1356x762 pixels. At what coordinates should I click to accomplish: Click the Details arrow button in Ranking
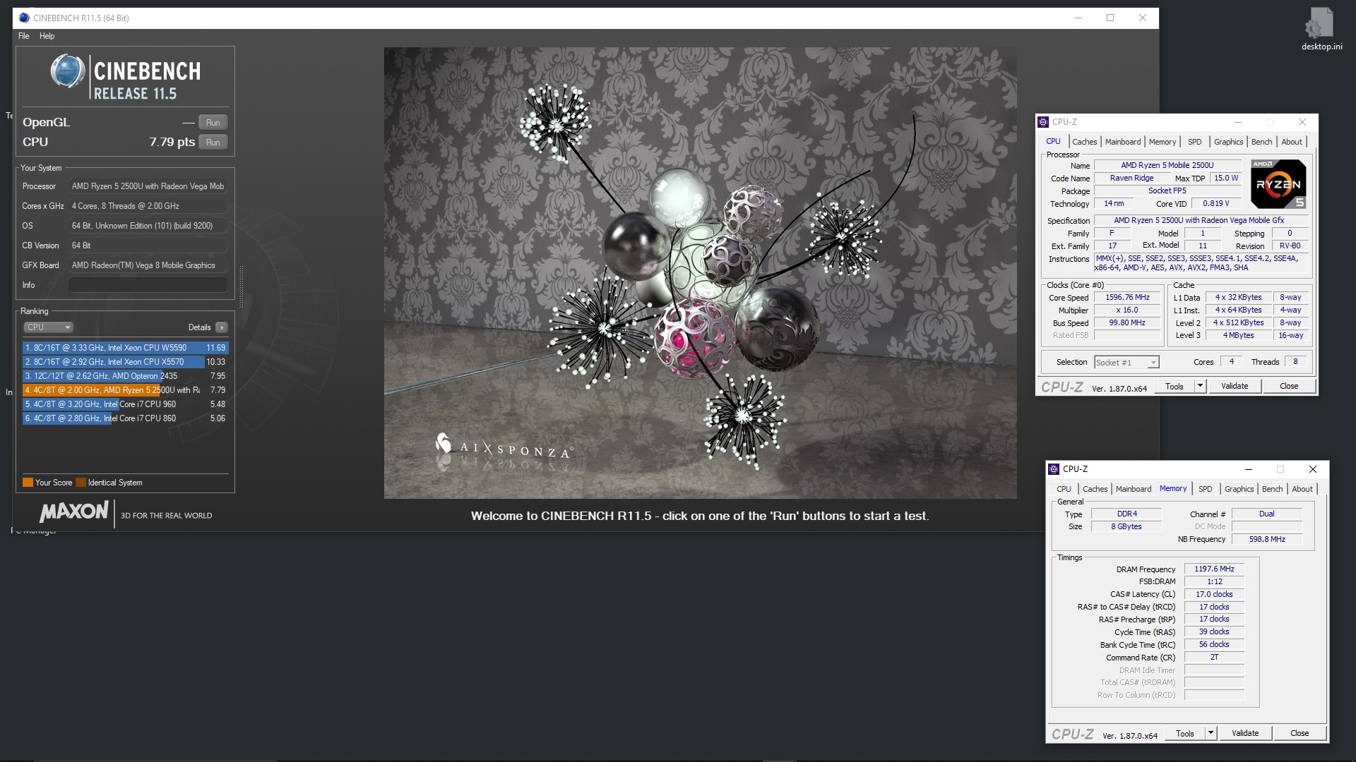[x=222, y=327]
